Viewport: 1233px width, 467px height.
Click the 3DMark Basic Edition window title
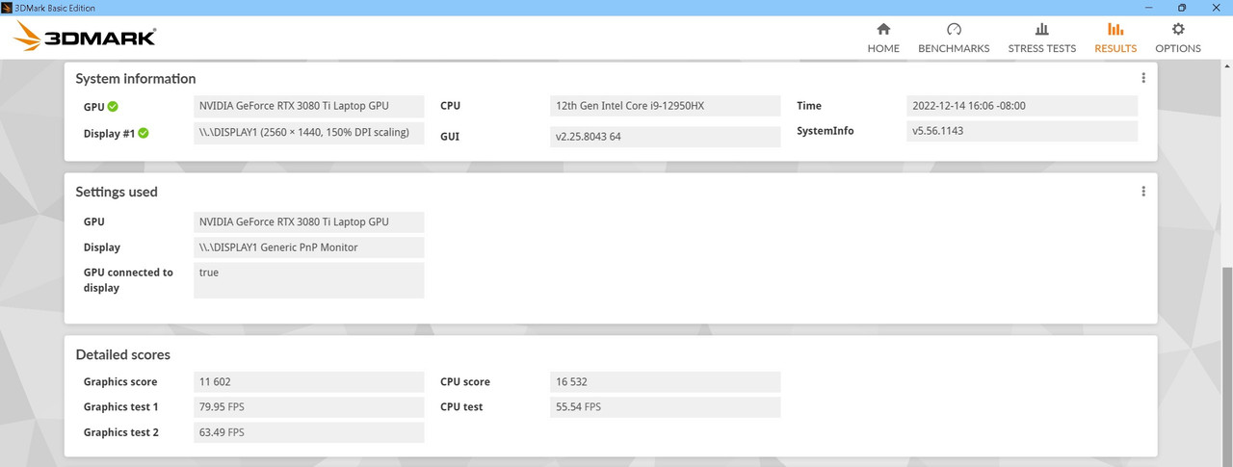point(56,8)
